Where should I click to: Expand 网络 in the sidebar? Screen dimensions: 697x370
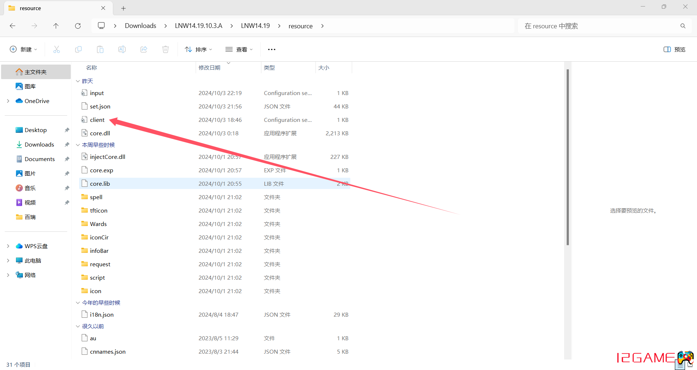tap(8, 275)
